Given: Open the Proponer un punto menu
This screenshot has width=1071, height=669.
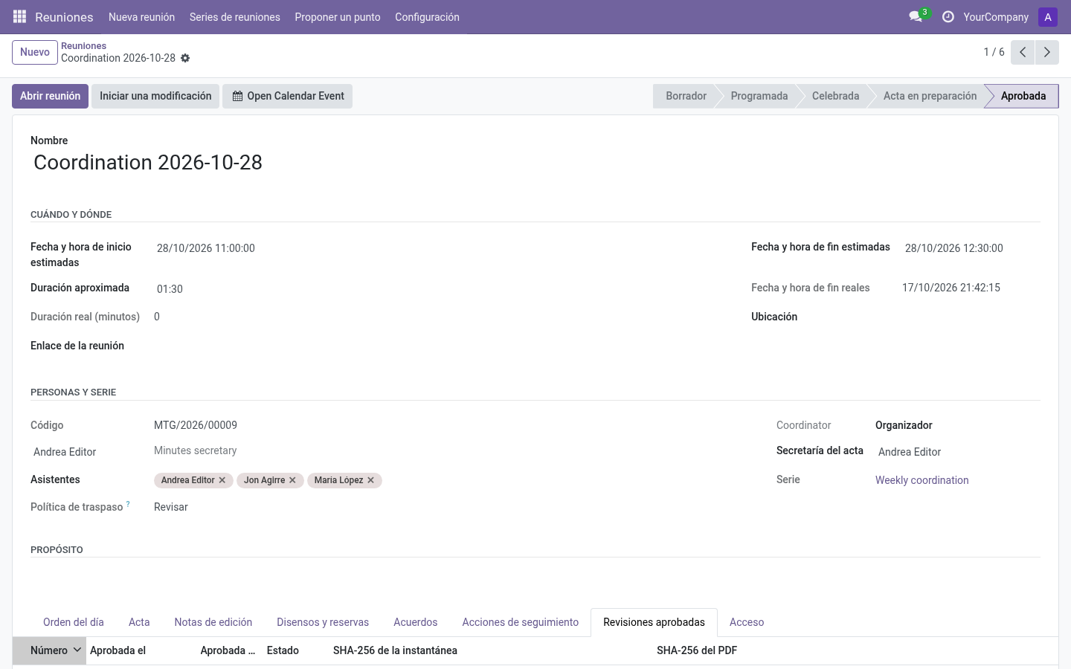Looking at the screenshot, I should point(338,17).
